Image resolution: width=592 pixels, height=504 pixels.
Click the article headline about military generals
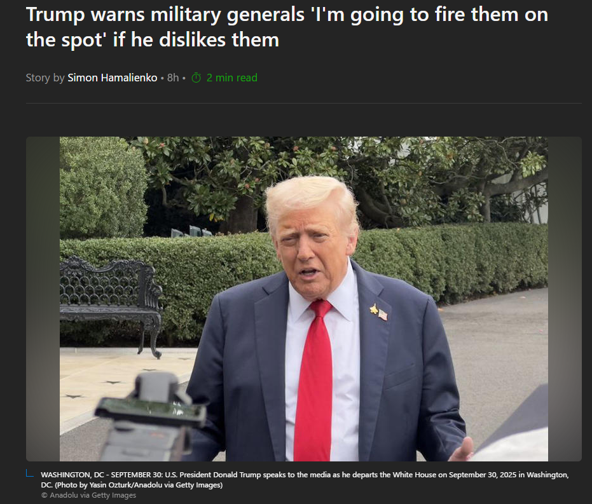point(287,27)
